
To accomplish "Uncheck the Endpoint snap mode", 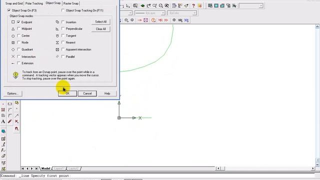I will pyautogui.click(x=18, y=22).
